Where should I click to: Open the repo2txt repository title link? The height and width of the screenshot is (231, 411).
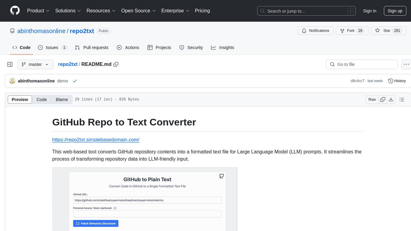[x=82, y=31]
